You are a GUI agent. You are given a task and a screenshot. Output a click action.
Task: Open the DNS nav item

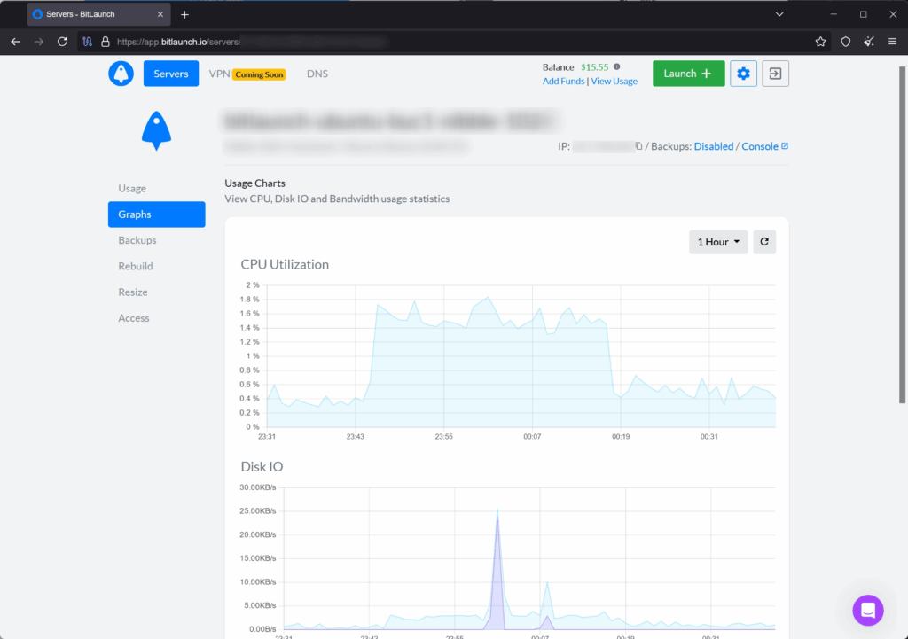pos(317,74)
